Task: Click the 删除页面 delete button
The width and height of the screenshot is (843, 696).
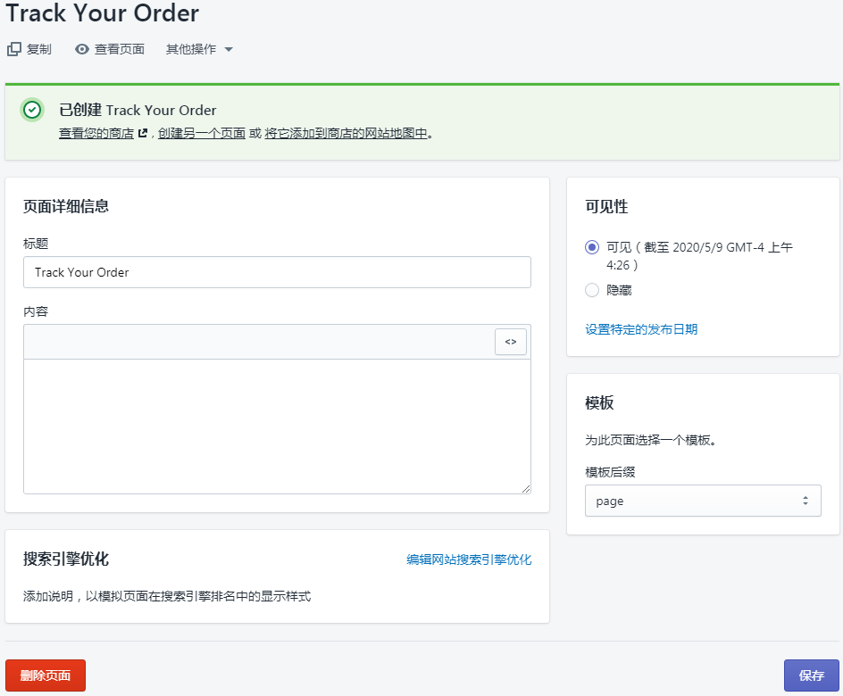Action: point(45,675)
